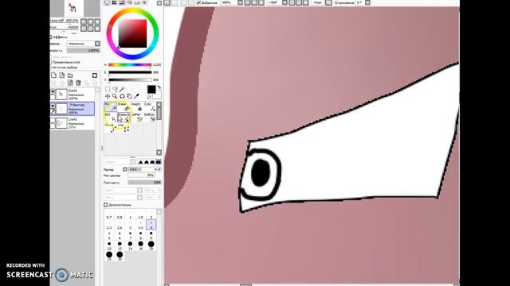Pick the Rotate view tool
The image size is (510, 286).
[122, 96]
